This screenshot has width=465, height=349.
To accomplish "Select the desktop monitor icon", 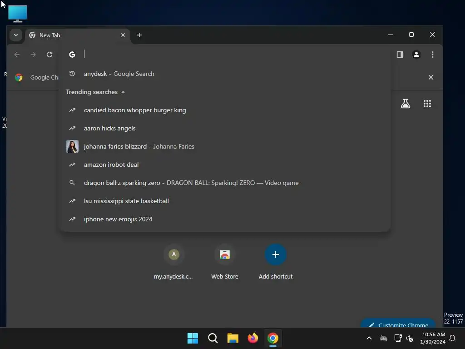I will 18,14.
